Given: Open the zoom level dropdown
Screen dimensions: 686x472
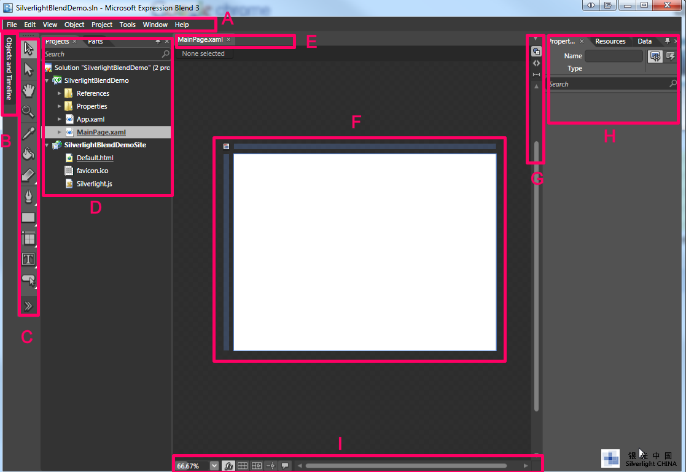Looking at the screenshot, I should pyautogui.click(x=214, y=466).
